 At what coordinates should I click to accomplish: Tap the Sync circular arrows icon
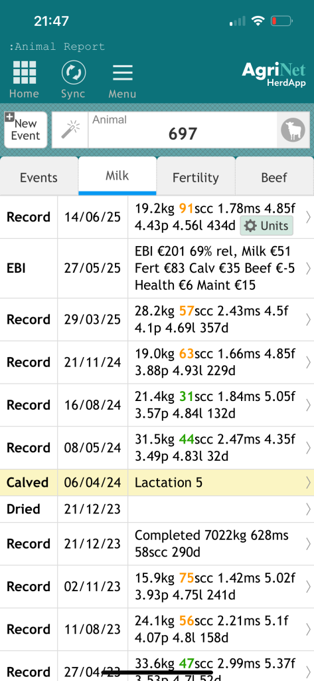[x=73, y=72]
